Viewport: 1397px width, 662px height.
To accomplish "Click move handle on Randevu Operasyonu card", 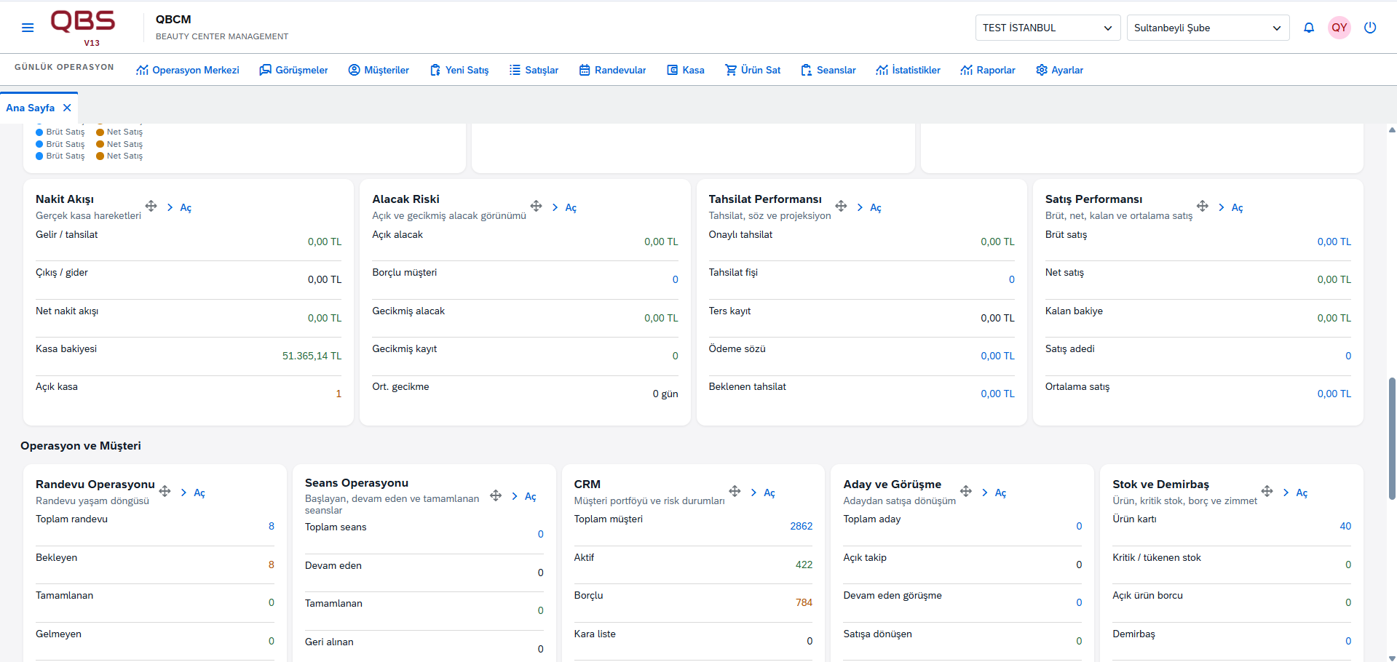I will [x=165, y=491].
